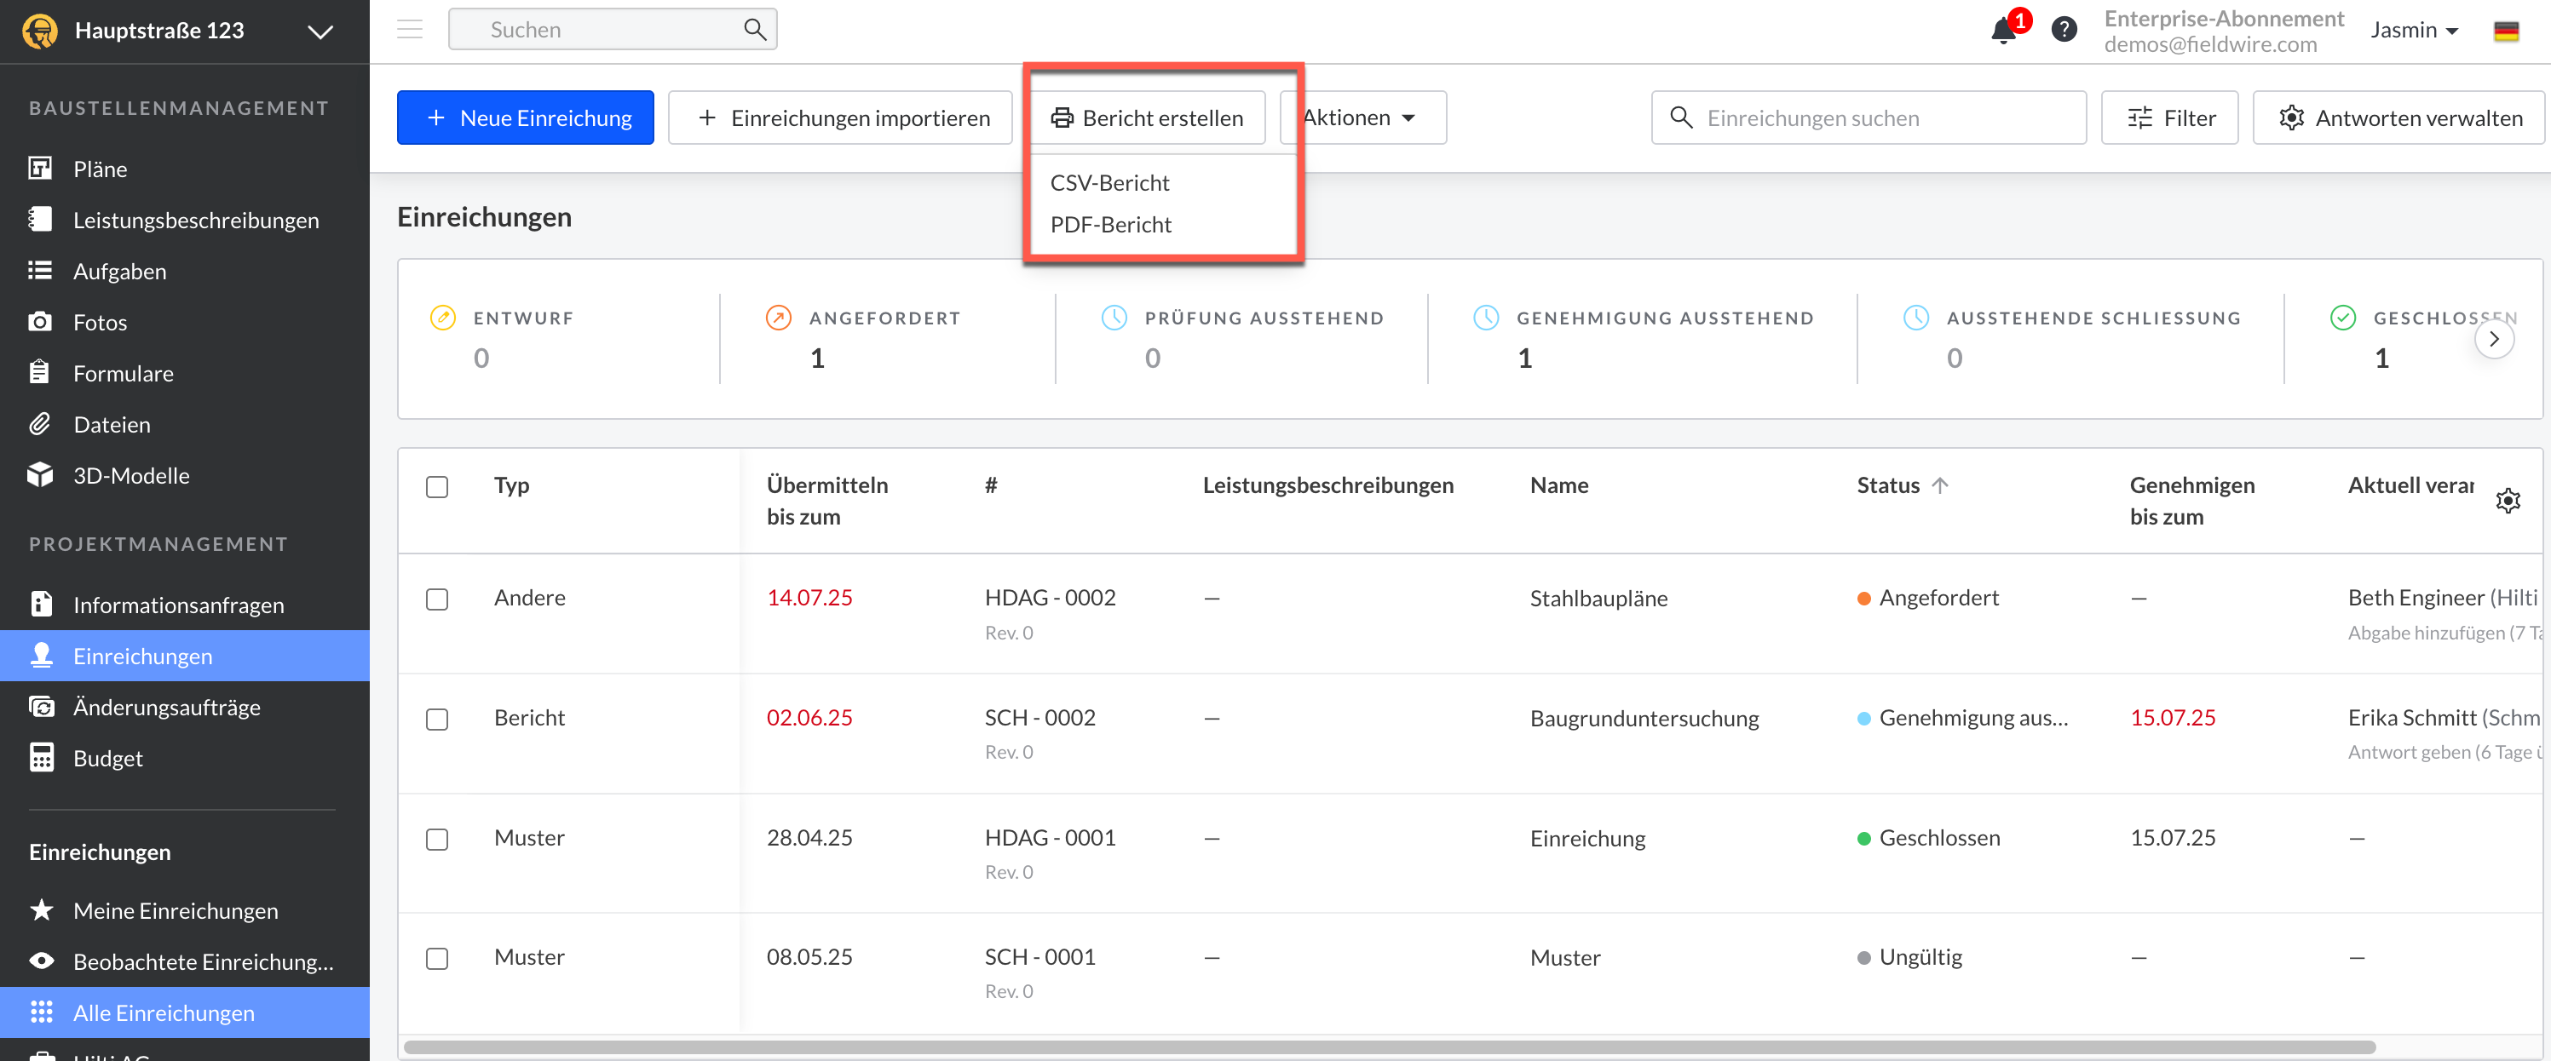This screenshot has width=2551, height=1061.
Task: Toggle the hamburger sidebar menu
Action: pyautogui.click(x=410, y=30)
